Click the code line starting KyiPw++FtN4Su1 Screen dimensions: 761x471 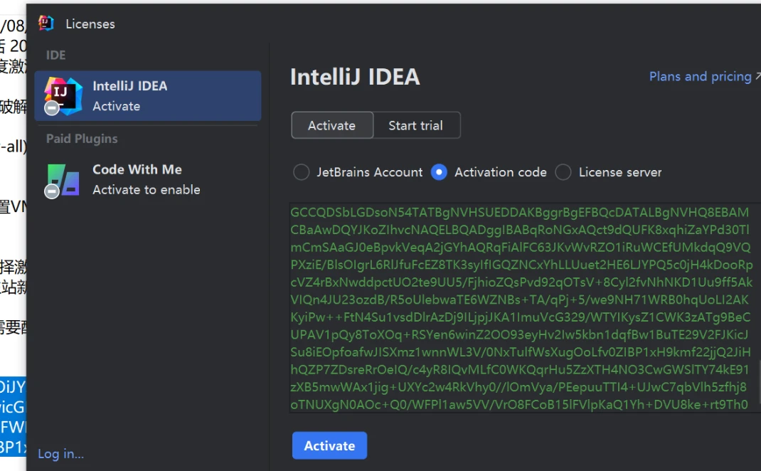pos(521,317)
